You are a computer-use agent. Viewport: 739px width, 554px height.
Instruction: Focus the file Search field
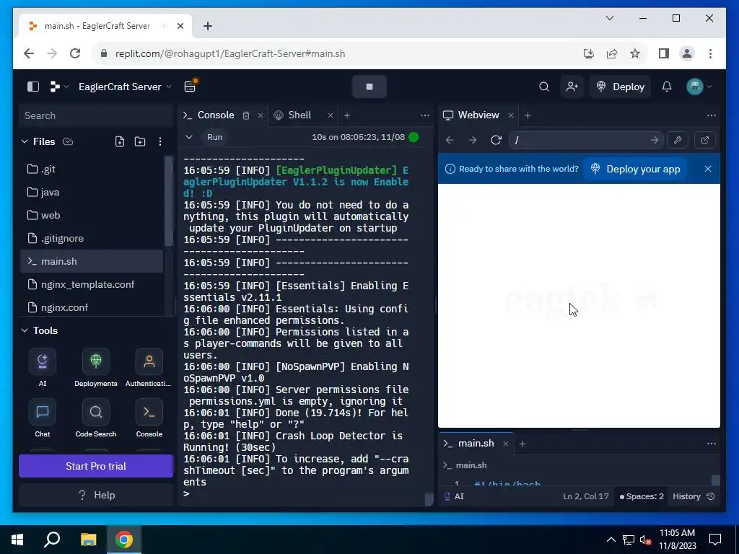(x=96, y=115)
